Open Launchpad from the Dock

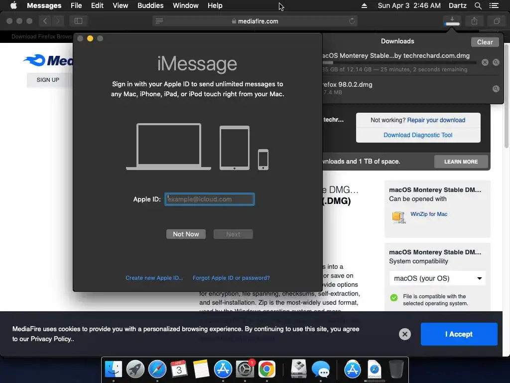click(135, 370)
